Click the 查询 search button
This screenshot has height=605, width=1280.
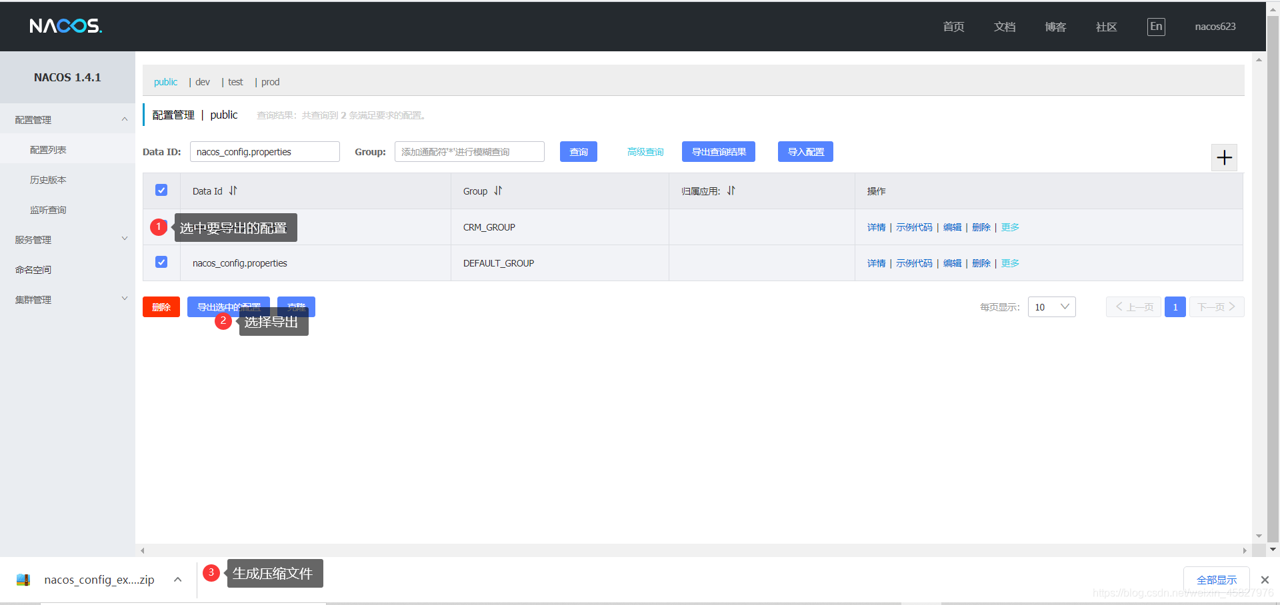578,152
